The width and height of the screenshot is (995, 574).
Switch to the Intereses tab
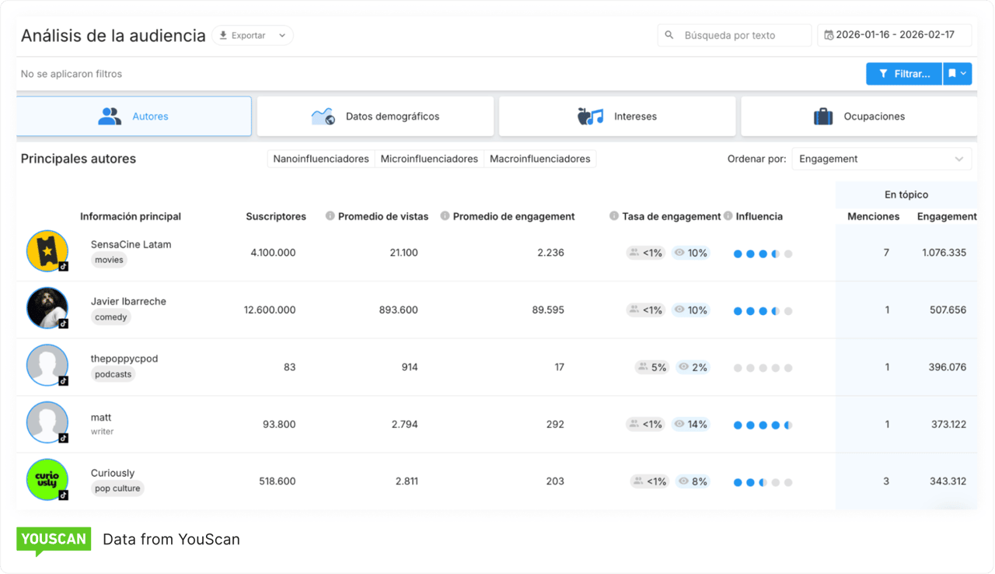(x=617, y=117)
